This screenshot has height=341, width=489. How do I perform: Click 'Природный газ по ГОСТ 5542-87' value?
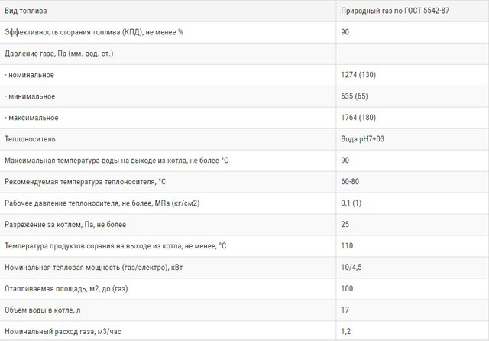tap(395, 11)
